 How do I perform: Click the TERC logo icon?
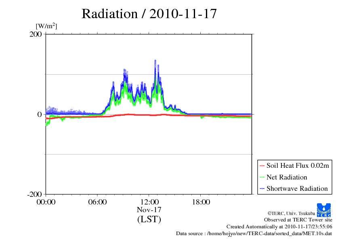(x=324, y=210)
